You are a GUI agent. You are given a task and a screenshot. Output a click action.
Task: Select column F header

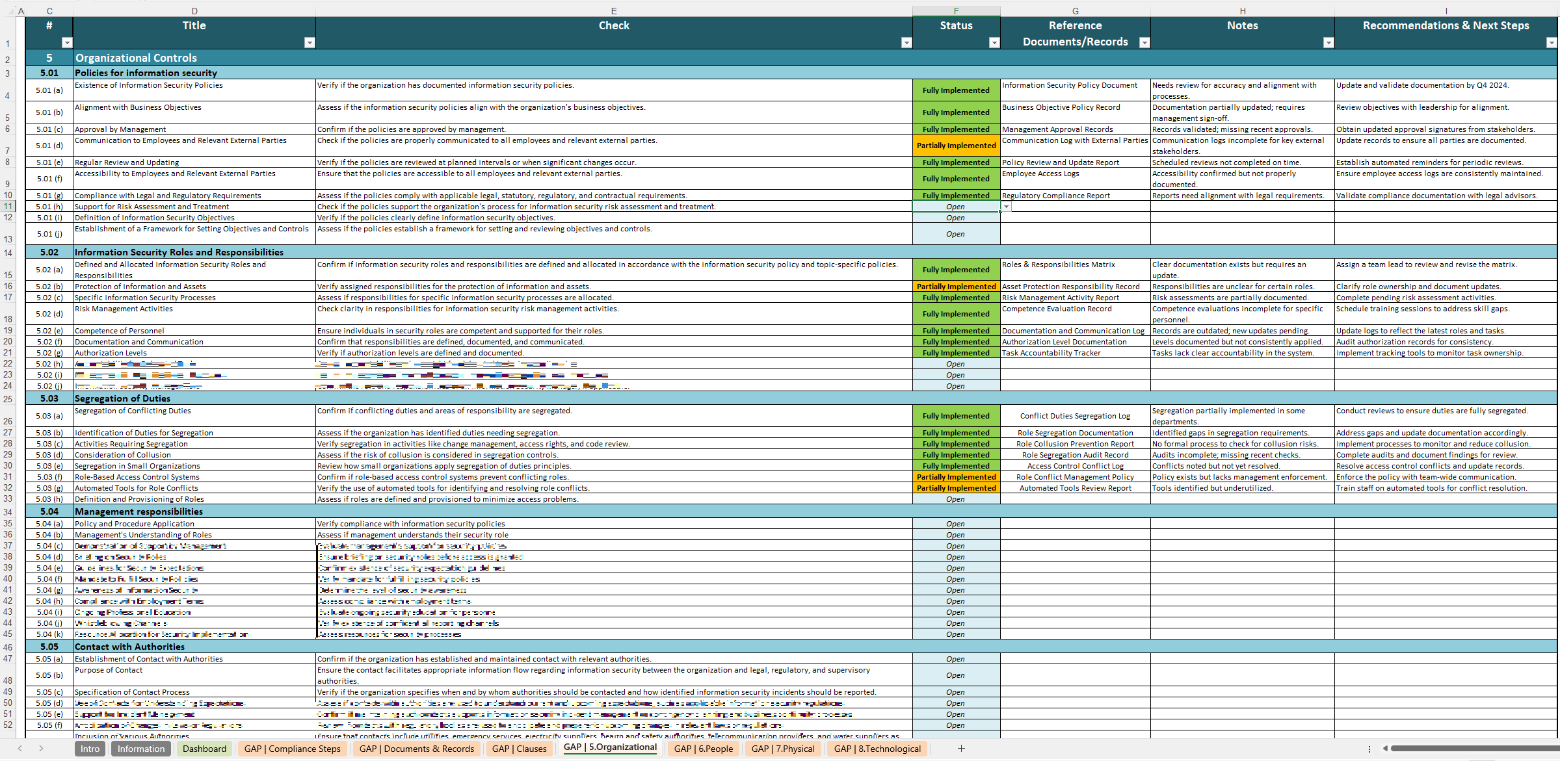point(955,10)
